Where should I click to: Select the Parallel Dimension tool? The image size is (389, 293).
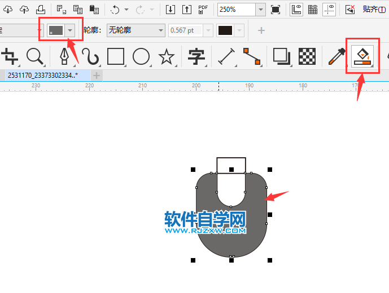226,56
